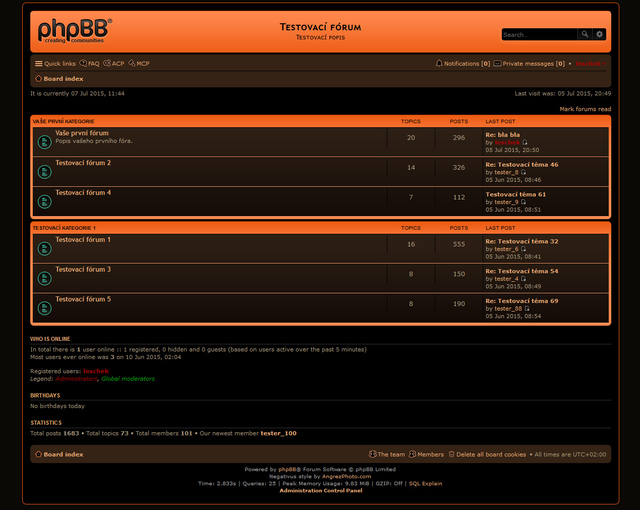Open last post Testovací téma 61
The image size is (640, 510).
tap(515, 194)
